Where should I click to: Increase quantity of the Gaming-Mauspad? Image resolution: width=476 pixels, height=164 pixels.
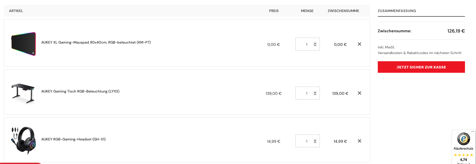[x=315, y=43]
